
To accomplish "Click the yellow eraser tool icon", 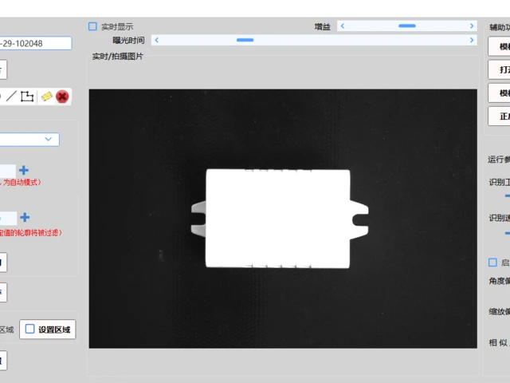I will 47,97.
